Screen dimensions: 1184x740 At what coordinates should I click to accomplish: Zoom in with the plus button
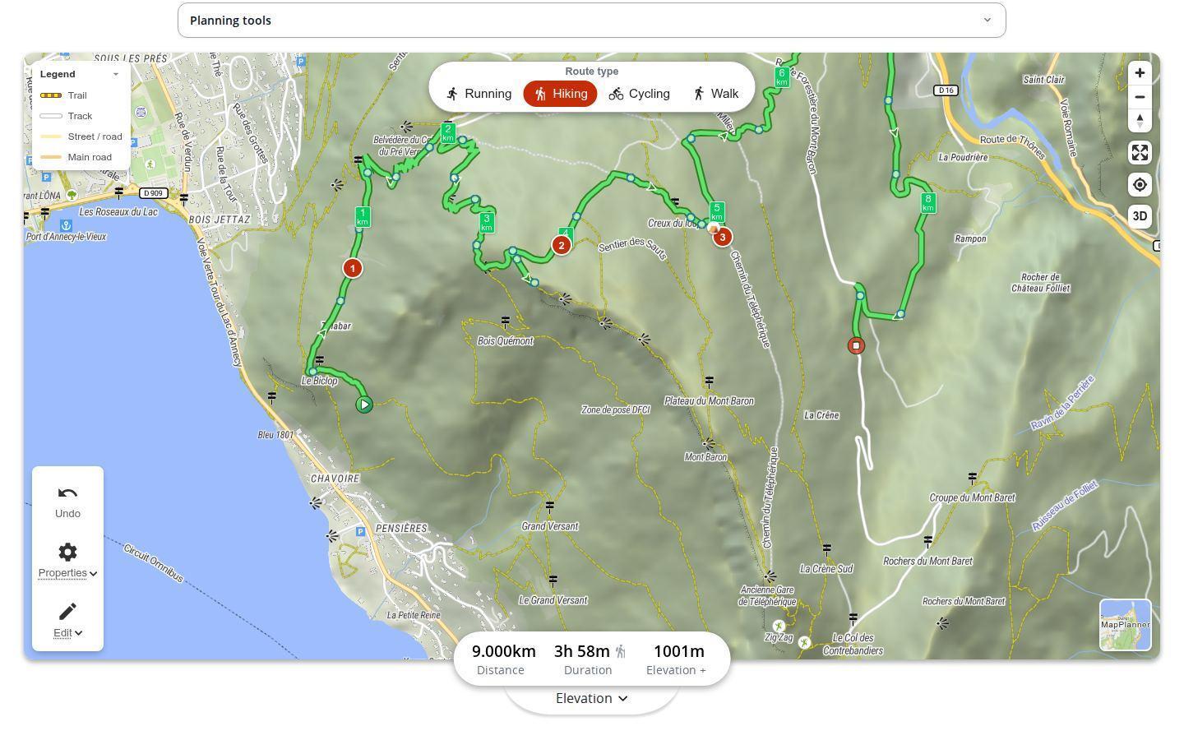pos(1140,73)
